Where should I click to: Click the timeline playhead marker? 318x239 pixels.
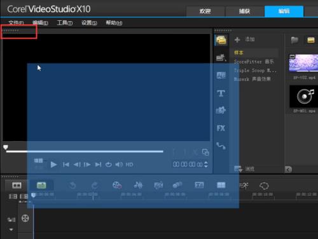(33, 195)
